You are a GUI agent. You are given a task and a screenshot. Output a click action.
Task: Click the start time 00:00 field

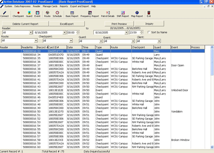[72, 33]
